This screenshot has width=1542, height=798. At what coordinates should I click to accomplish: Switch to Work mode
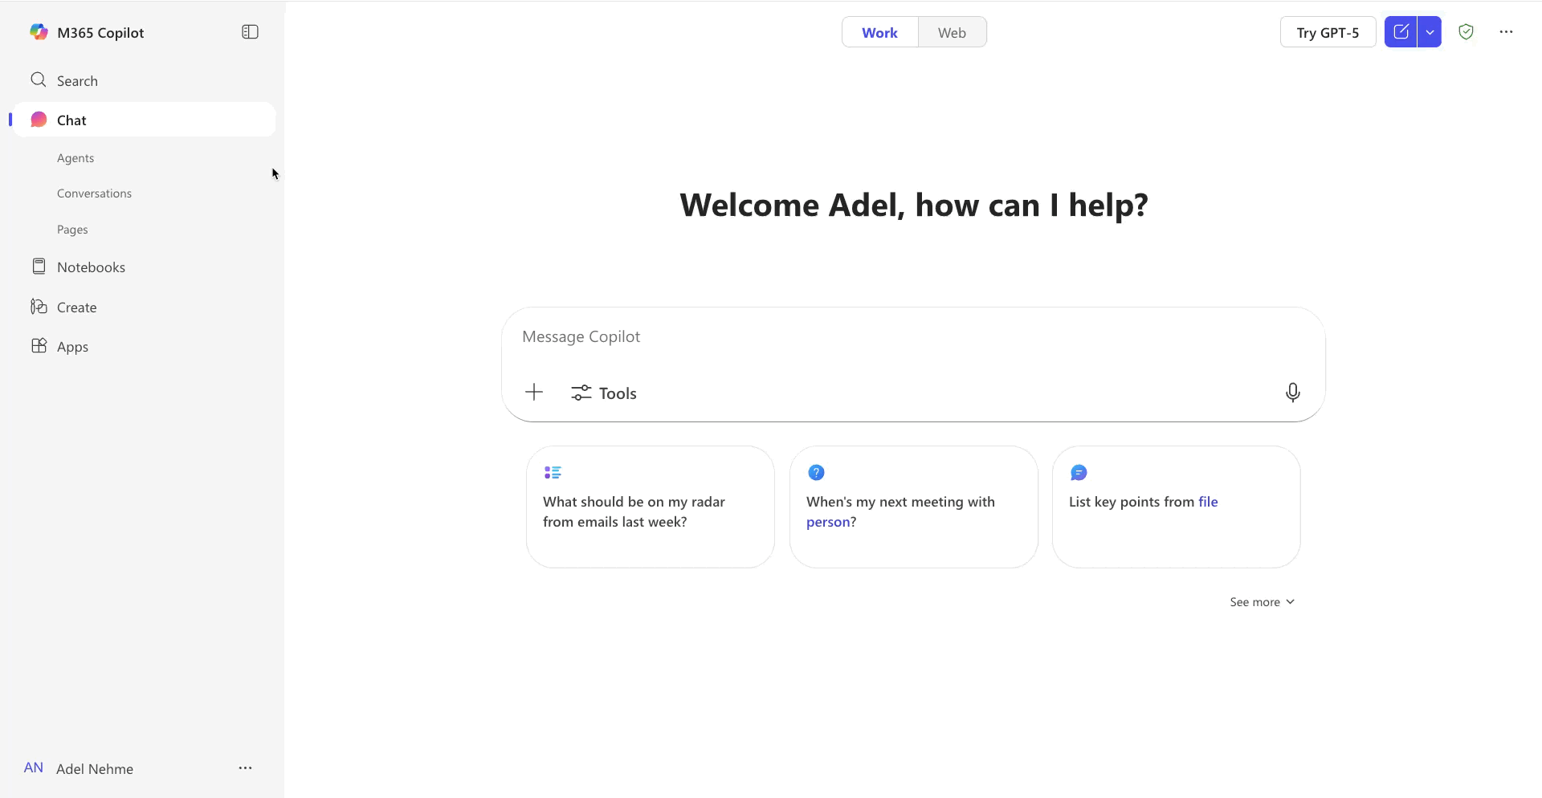click(x=879, y=33)
